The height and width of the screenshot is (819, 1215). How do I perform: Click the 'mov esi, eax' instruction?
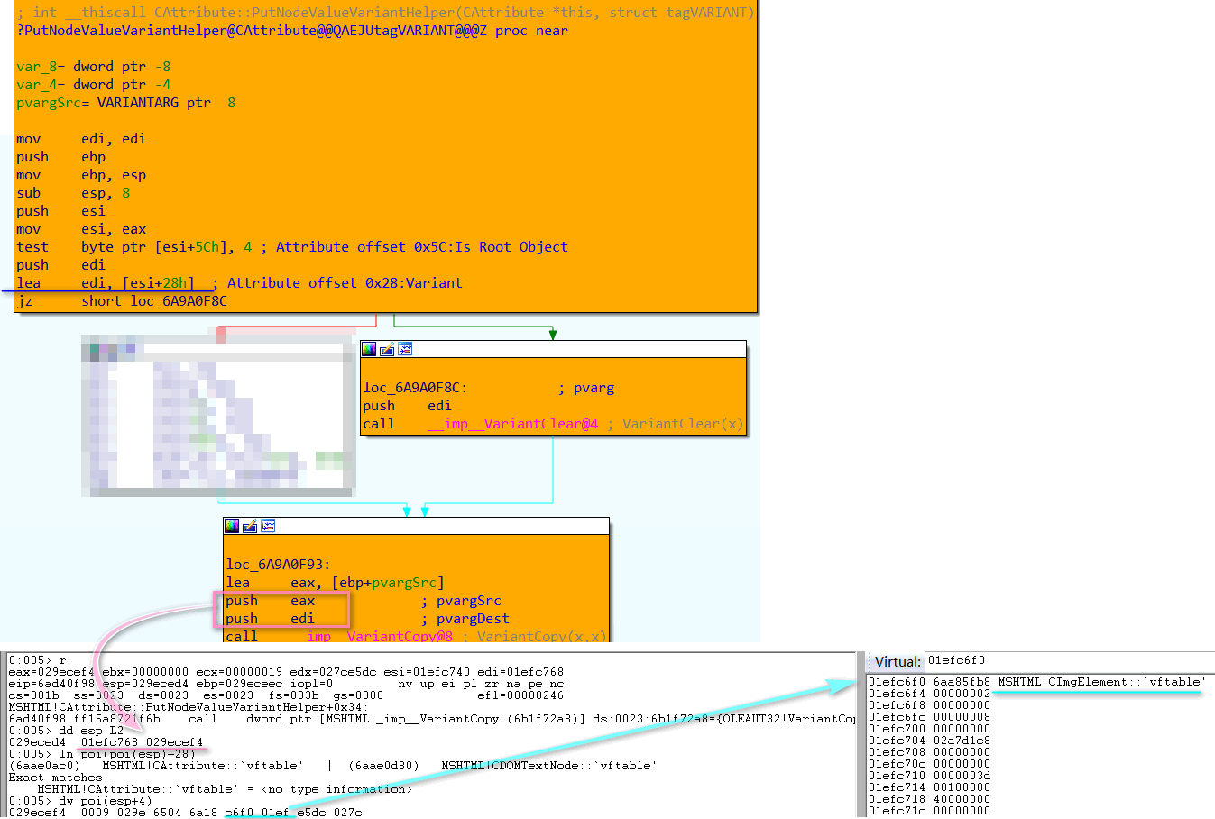[81, 229]
